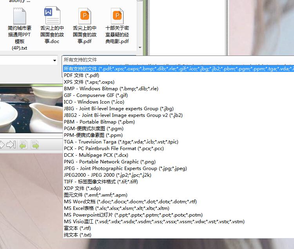Choose TGA - Truevision Targa option

click(178, 142)
